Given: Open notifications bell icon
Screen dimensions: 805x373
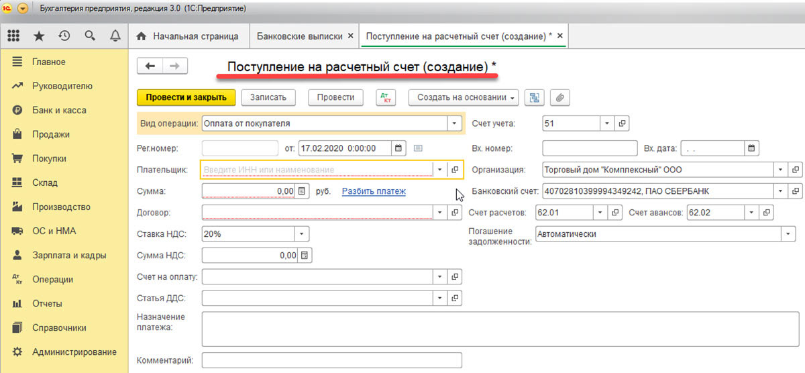Looking at the screenshot, I should [115, 36].
